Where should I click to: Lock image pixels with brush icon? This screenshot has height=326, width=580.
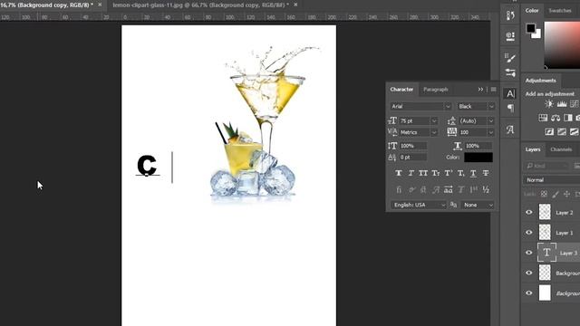pos(556,194)
